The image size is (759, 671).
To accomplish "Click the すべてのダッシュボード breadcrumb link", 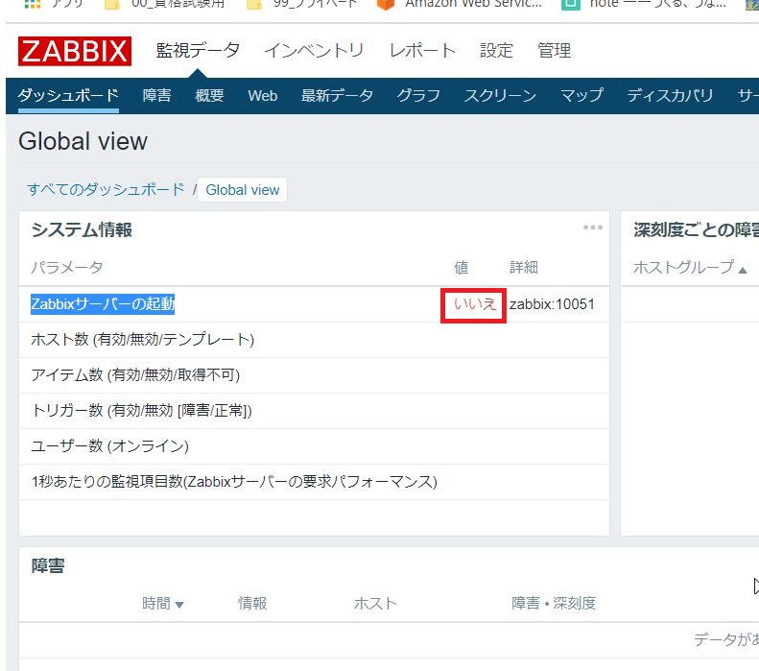I will [x=106, y=189].
